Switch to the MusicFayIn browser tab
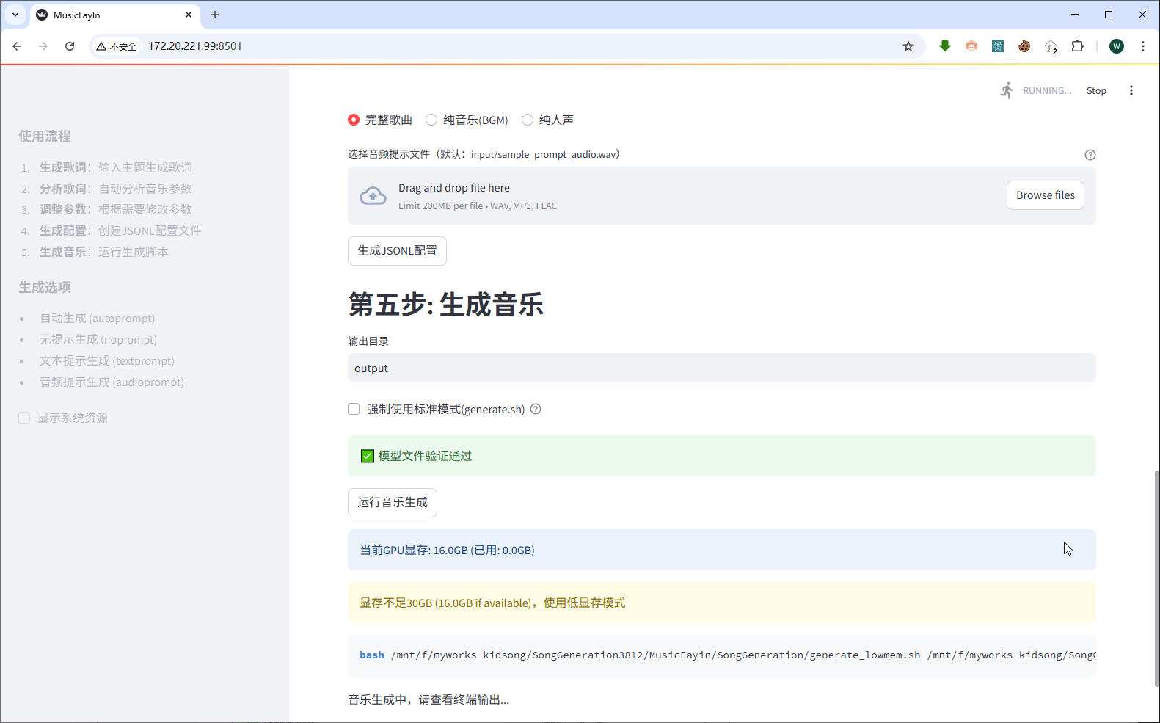The image size is (1160, 723). click(x=114, y=15)
